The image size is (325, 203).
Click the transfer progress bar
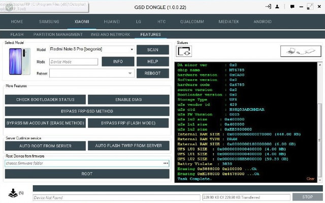click(x=178, y=188)
